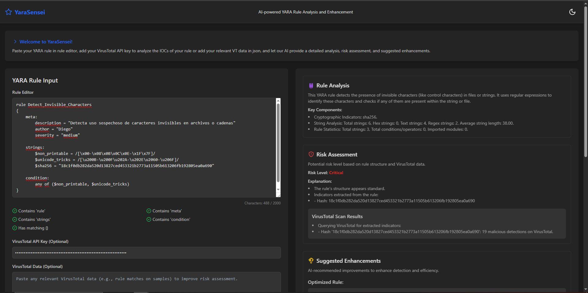
Task: Collapse the Welcome to YaraSensei section chevron
Action: (15, 42)
